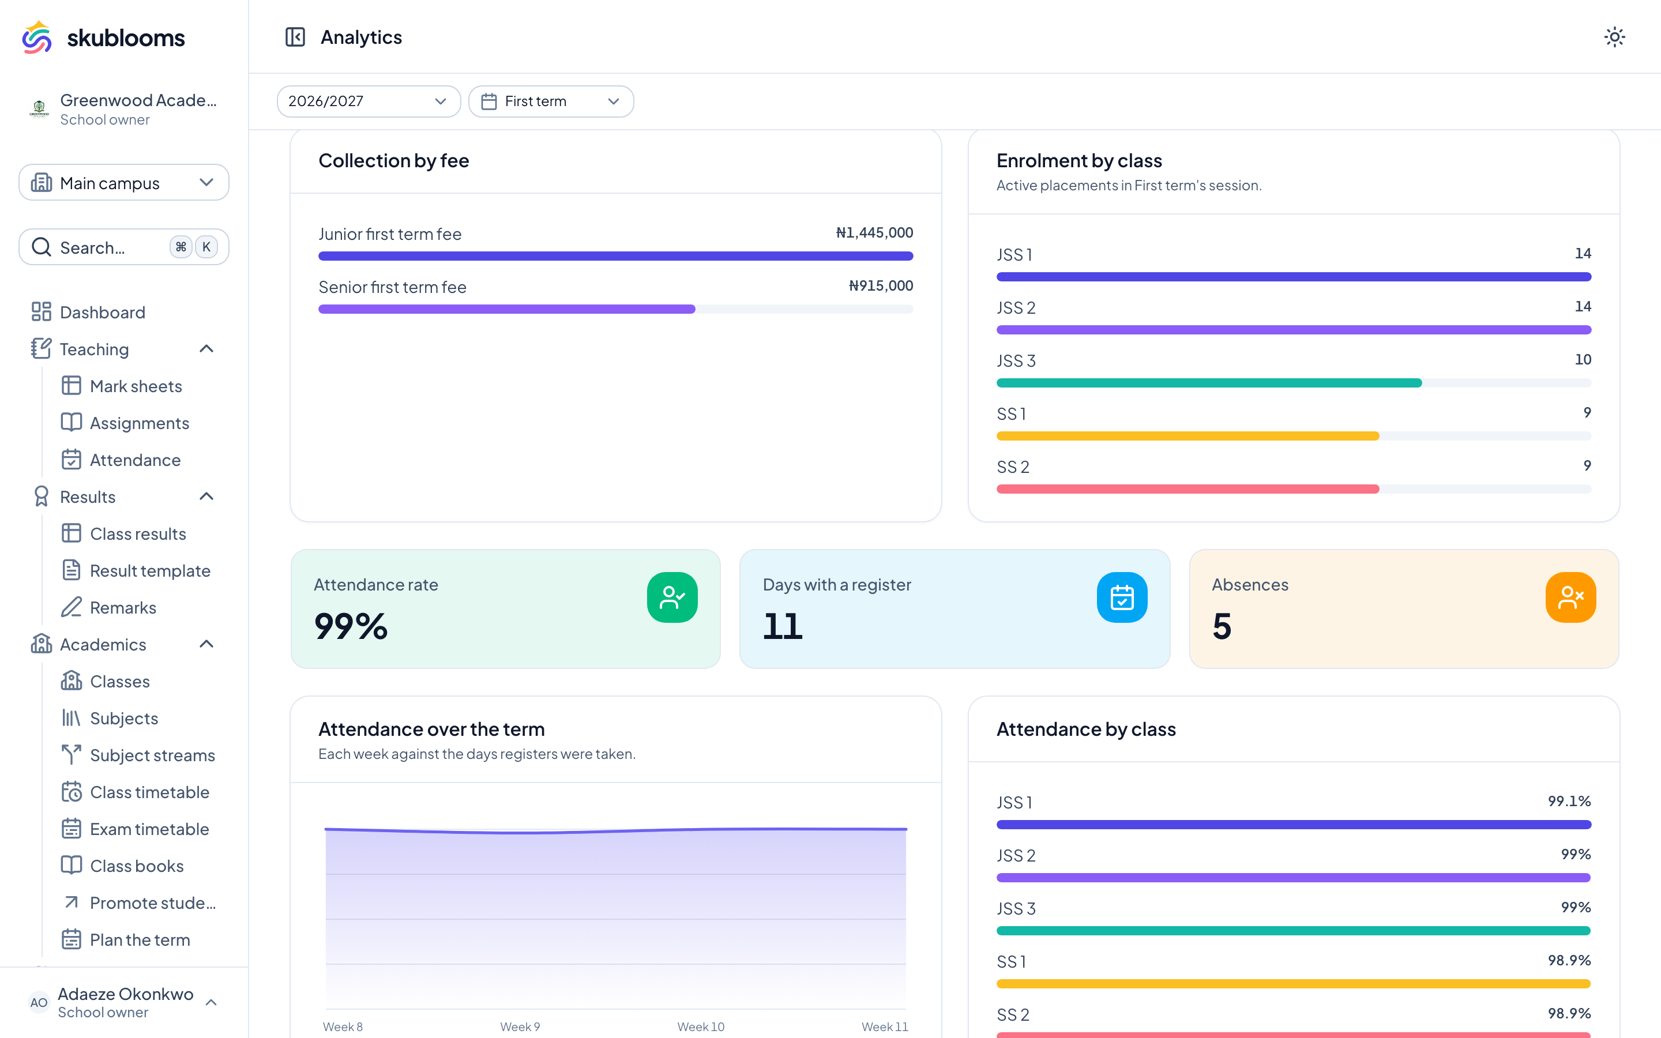
Task: Click the Junior first term fee progress bar
Action: (x=616, y=256)
